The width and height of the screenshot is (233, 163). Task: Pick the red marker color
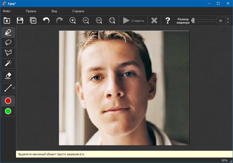tap(8, 101)
